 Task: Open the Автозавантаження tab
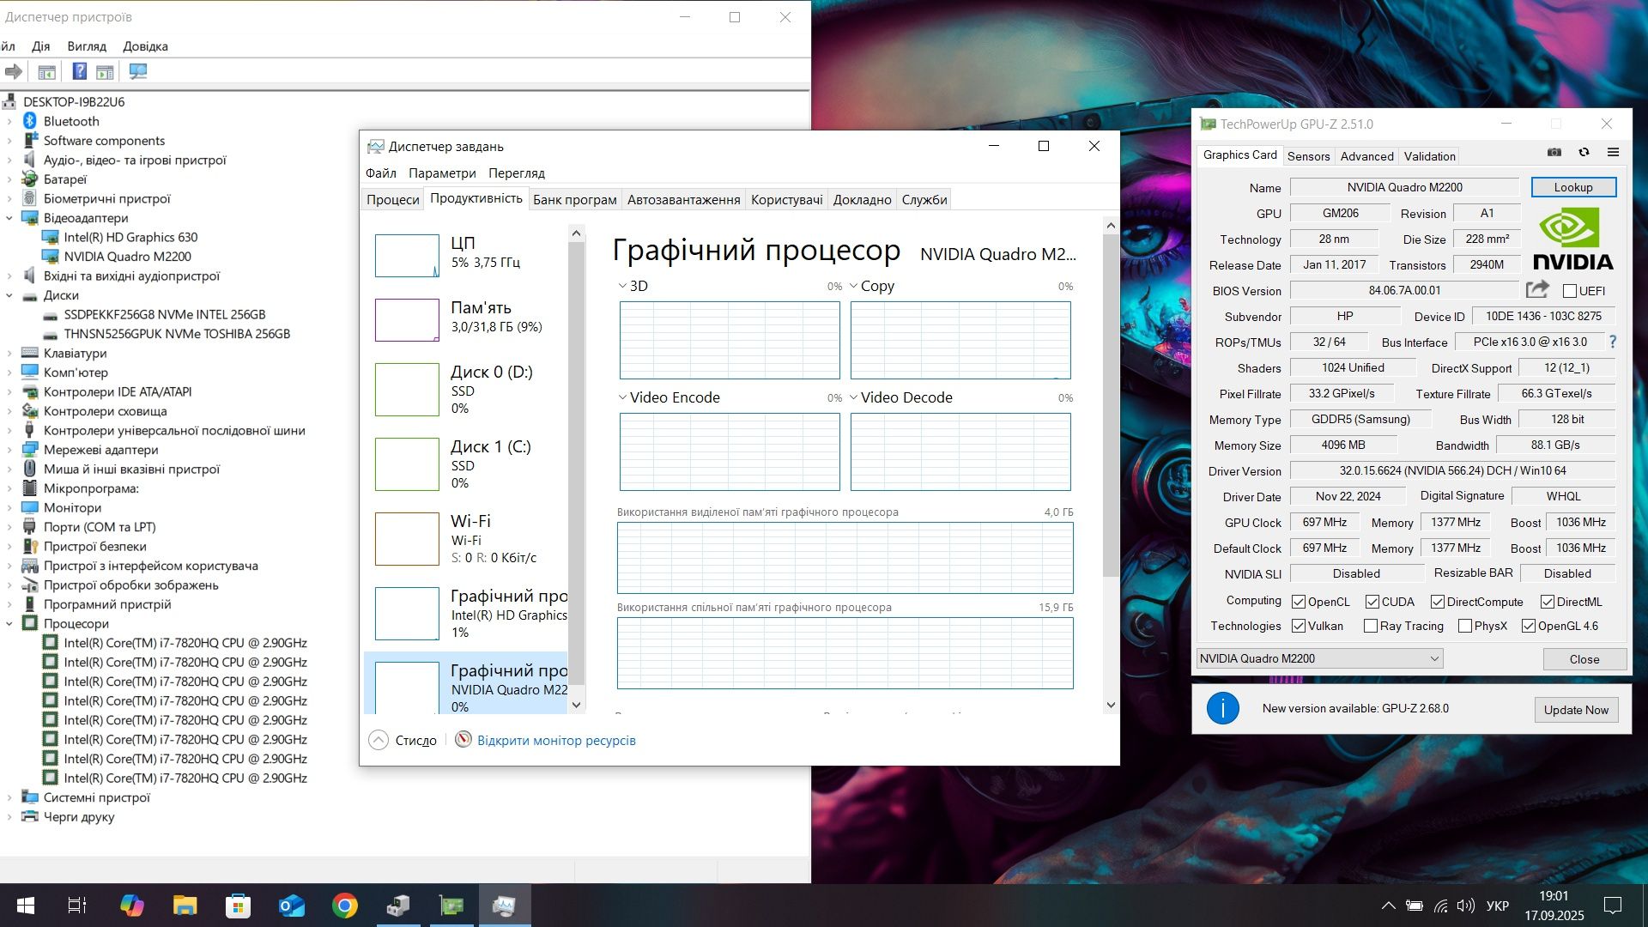pyautogui.click(x=683, y=199)
